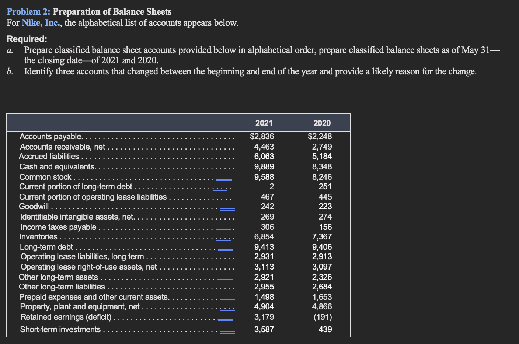The image size is (519, 344).
Task: Click the 3,587 short-term investments value
Action: (264, 330)
